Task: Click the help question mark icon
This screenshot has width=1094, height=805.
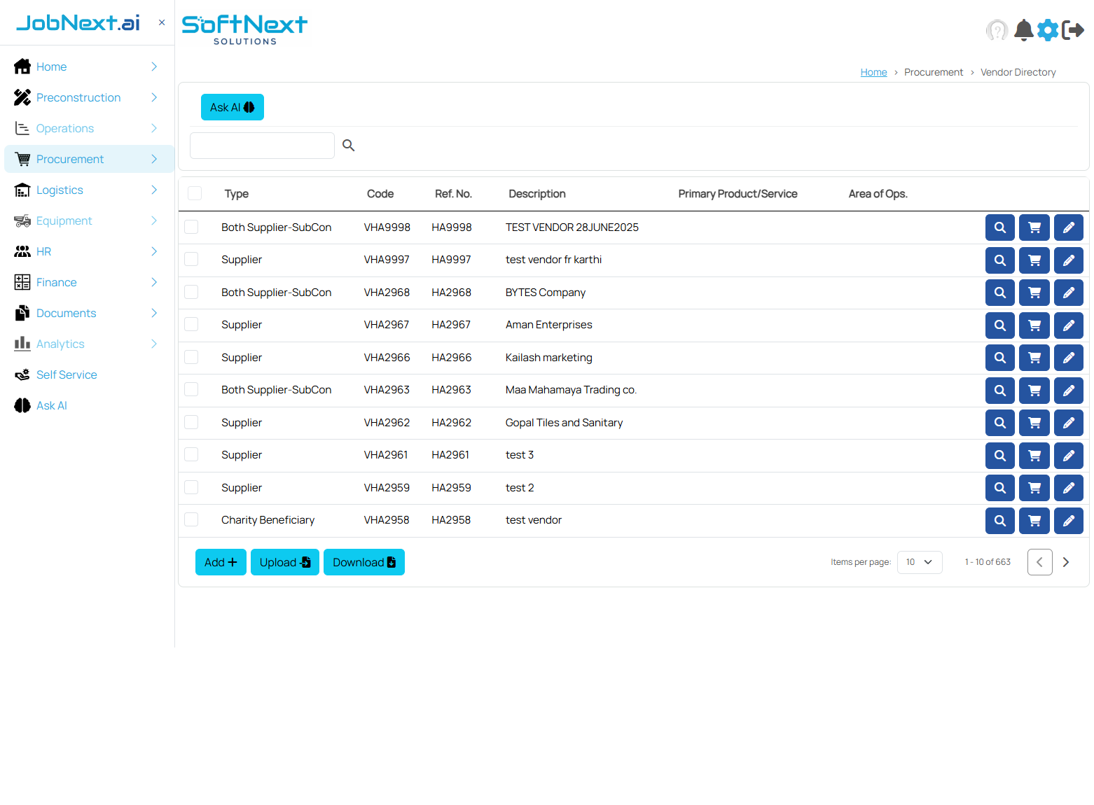Action: tap(997, 30)
